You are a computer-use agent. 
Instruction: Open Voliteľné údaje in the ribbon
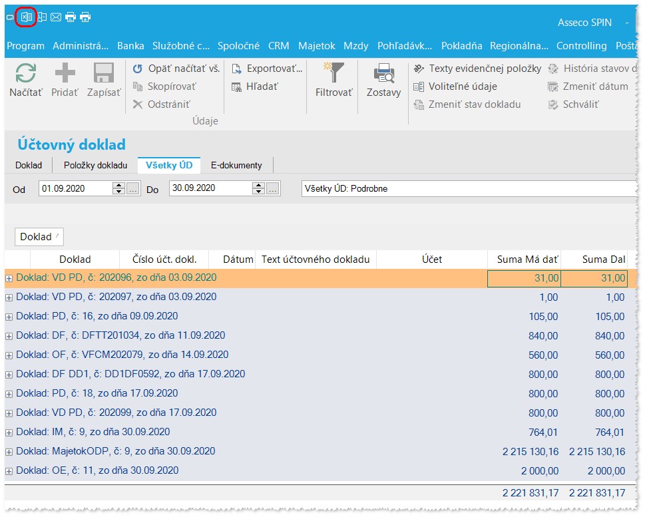[455, 86]
